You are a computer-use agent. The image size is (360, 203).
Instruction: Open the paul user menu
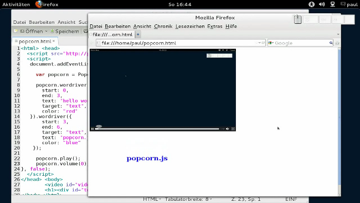tap(349, 4)
